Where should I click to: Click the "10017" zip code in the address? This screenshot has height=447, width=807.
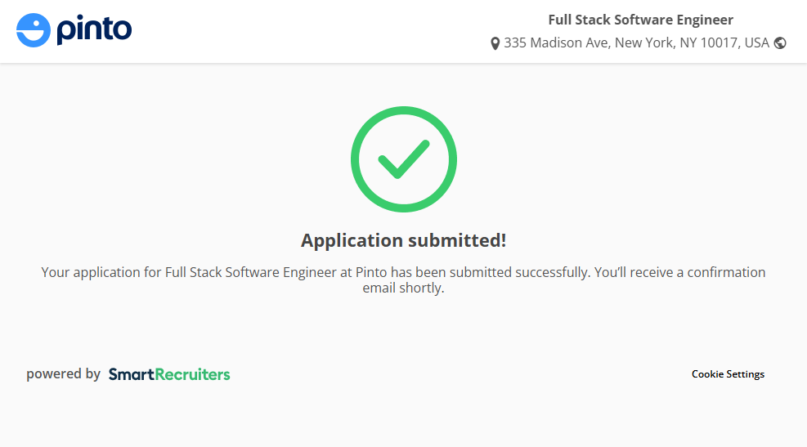tap(720, 42)
